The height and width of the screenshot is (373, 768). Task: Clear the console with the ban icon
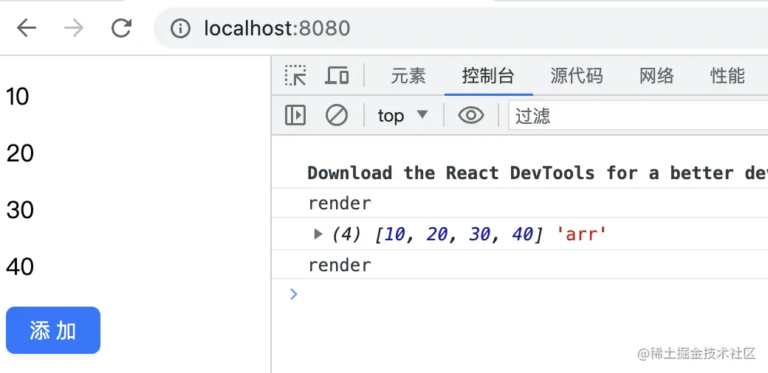click(x=337, y=116)
